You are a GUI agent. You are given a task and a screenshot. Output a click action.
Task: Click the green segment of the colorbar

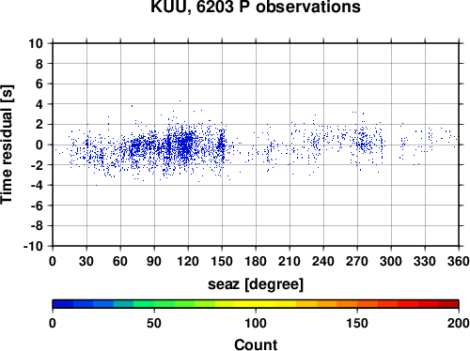pyautogui.click(x=164, y=304)
